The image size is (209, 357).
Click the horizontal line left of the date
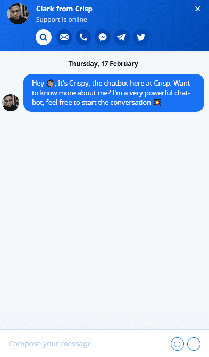(x=38, y=64)
